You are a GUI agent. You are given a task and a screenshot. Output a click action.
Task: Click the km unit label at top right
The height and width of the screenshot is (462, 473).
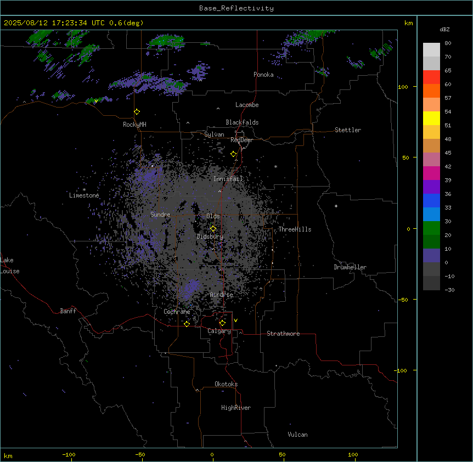409,23
